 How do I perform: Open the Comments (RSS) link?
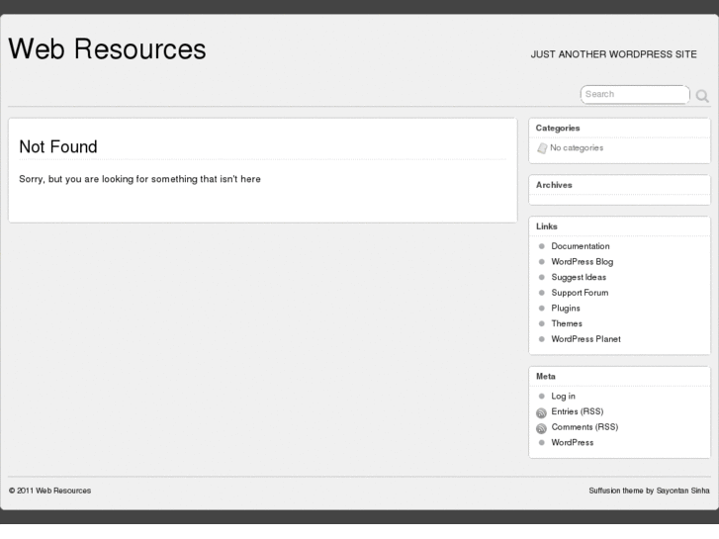pyautogui.click(x=584, y=427)
